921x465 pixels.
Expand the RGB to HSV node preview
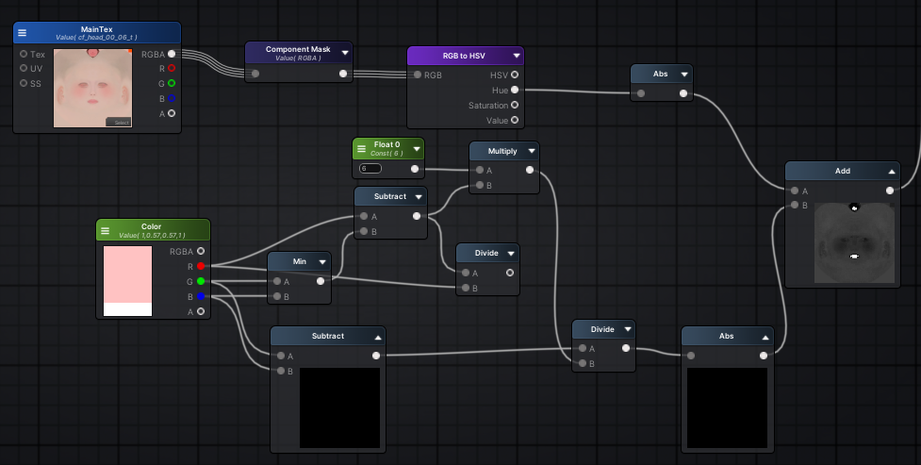pos(517,56)
